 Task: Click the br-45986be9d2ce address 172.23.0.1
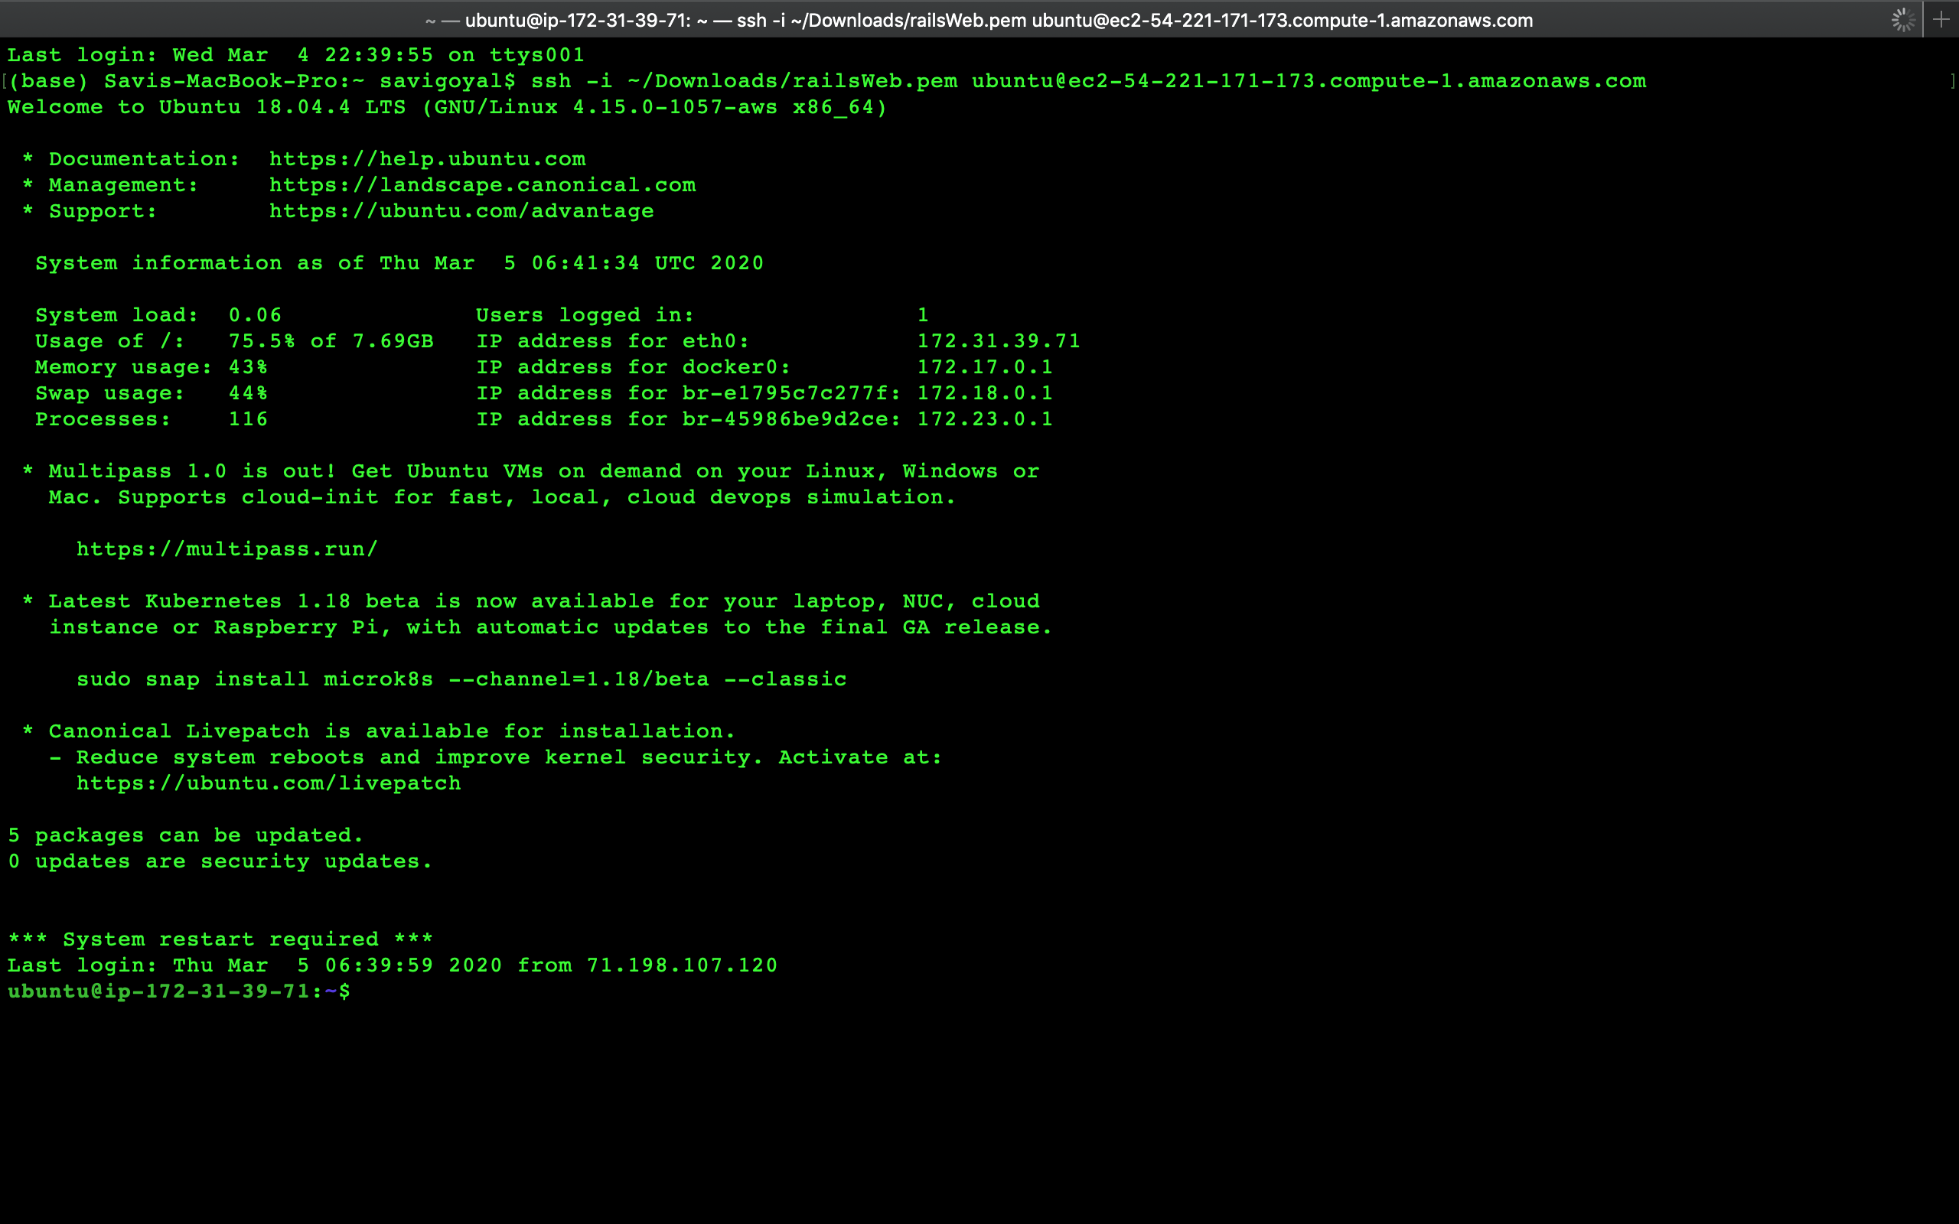[985, 418]
